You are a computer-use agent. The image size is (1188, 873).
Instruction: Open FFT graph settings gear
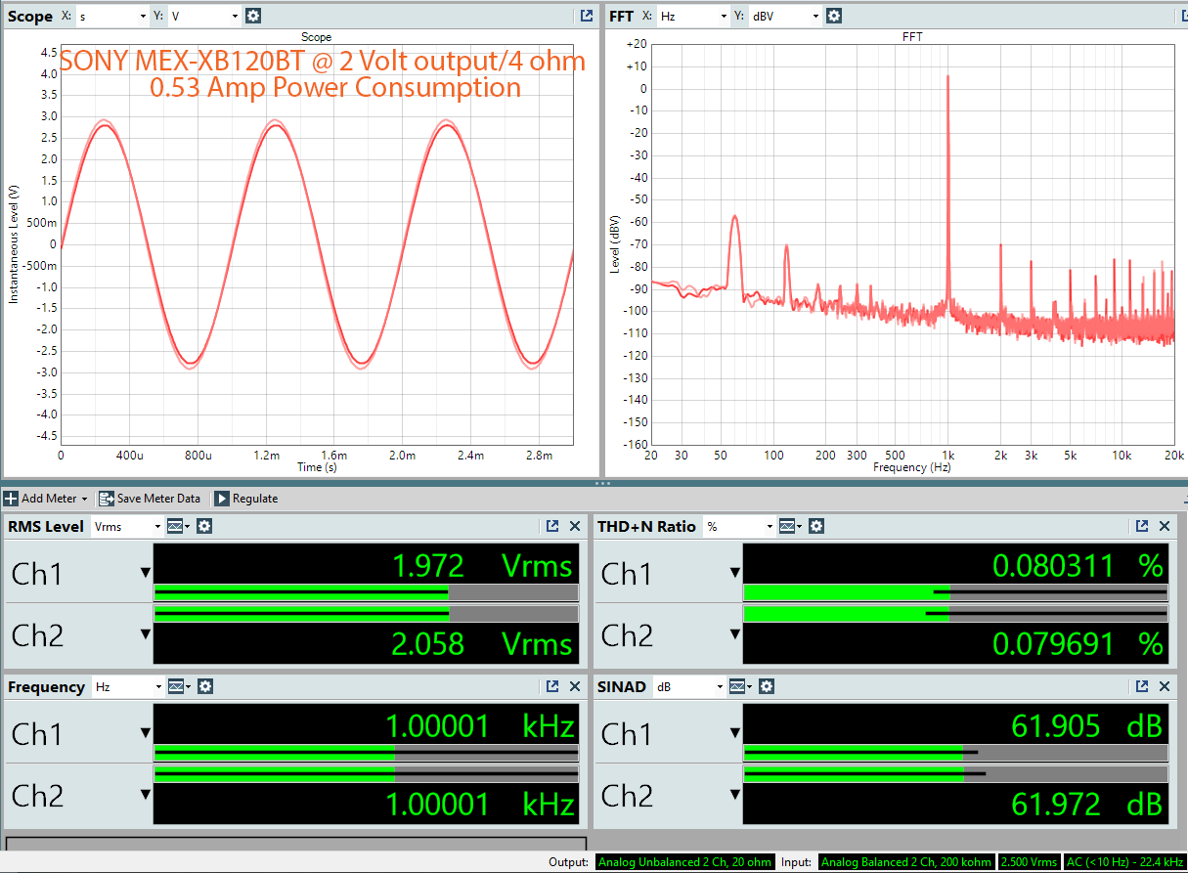click(833, 16)
